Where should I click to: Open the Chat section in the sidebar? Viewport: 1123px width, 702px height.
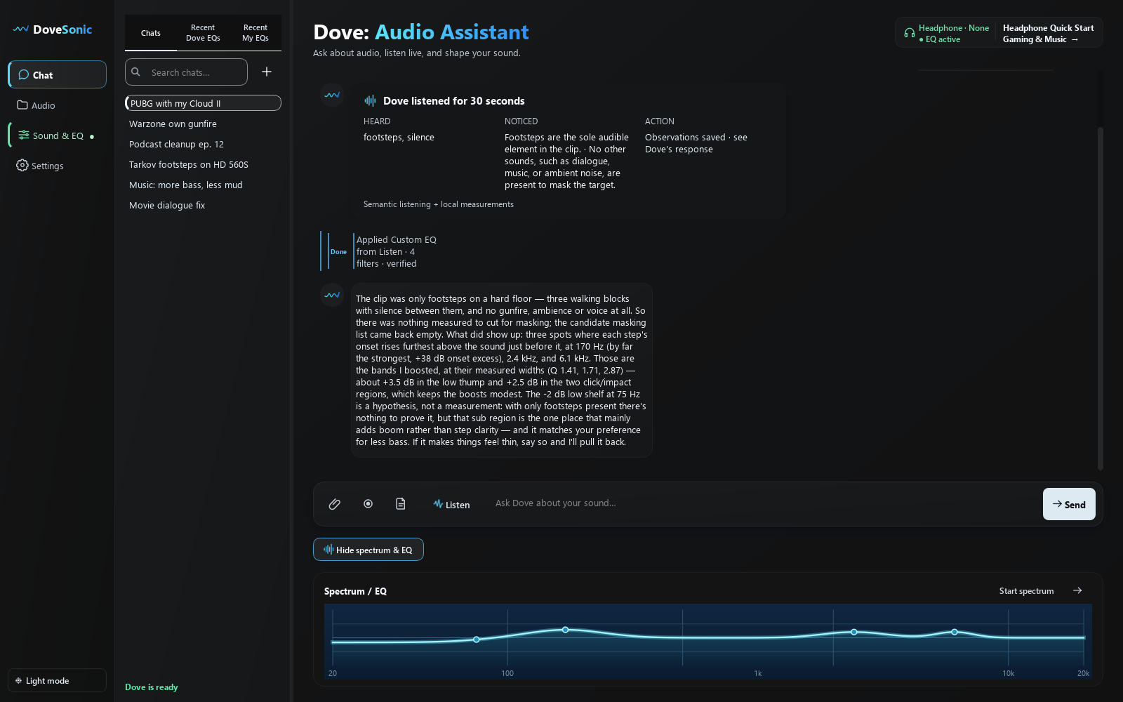57,74
